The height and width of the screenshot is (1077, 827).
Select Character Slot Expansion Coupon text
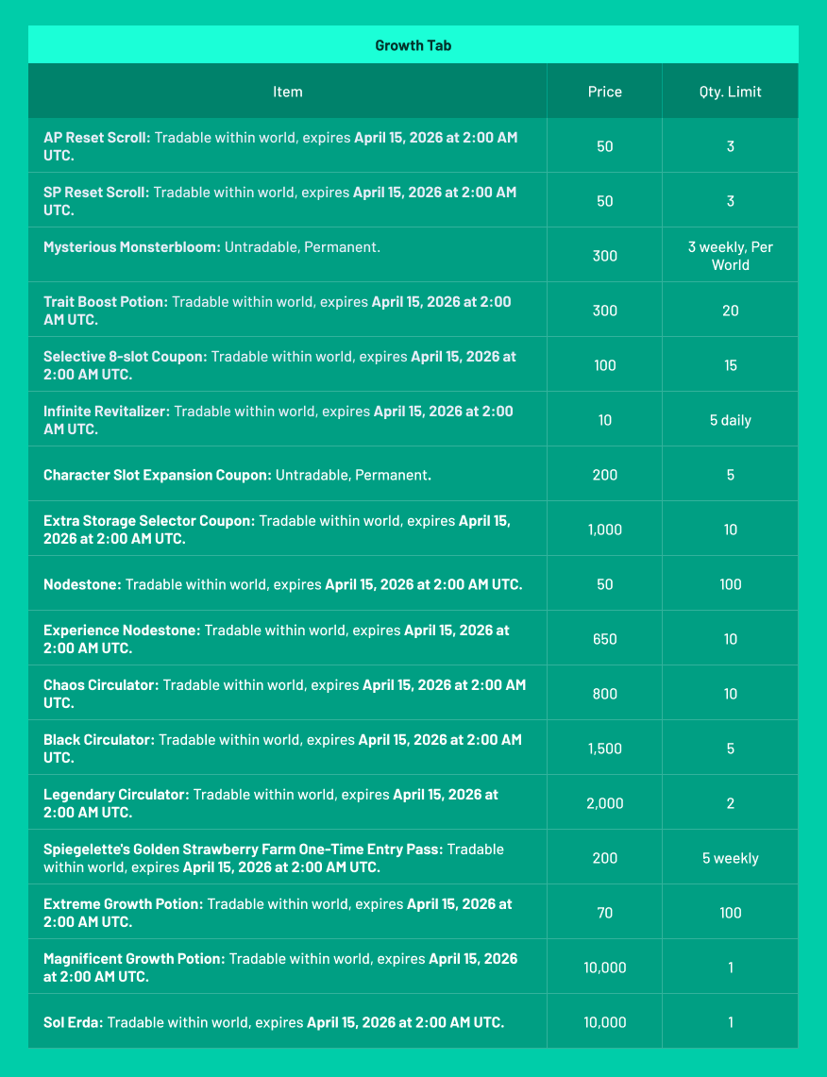[x=157, y=475]
